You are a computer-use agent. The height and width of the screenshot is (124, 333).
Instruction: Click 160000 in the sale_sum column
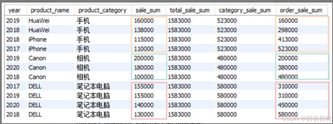[143, 21]
